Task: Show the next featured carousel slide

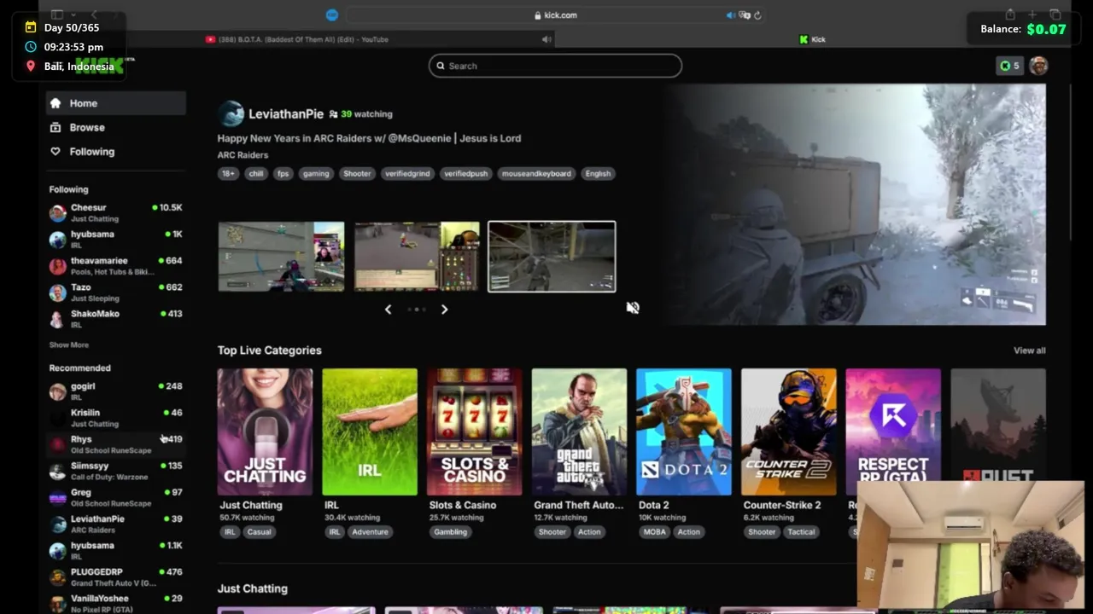Action: pyautogui.click(x=444, y=310)
